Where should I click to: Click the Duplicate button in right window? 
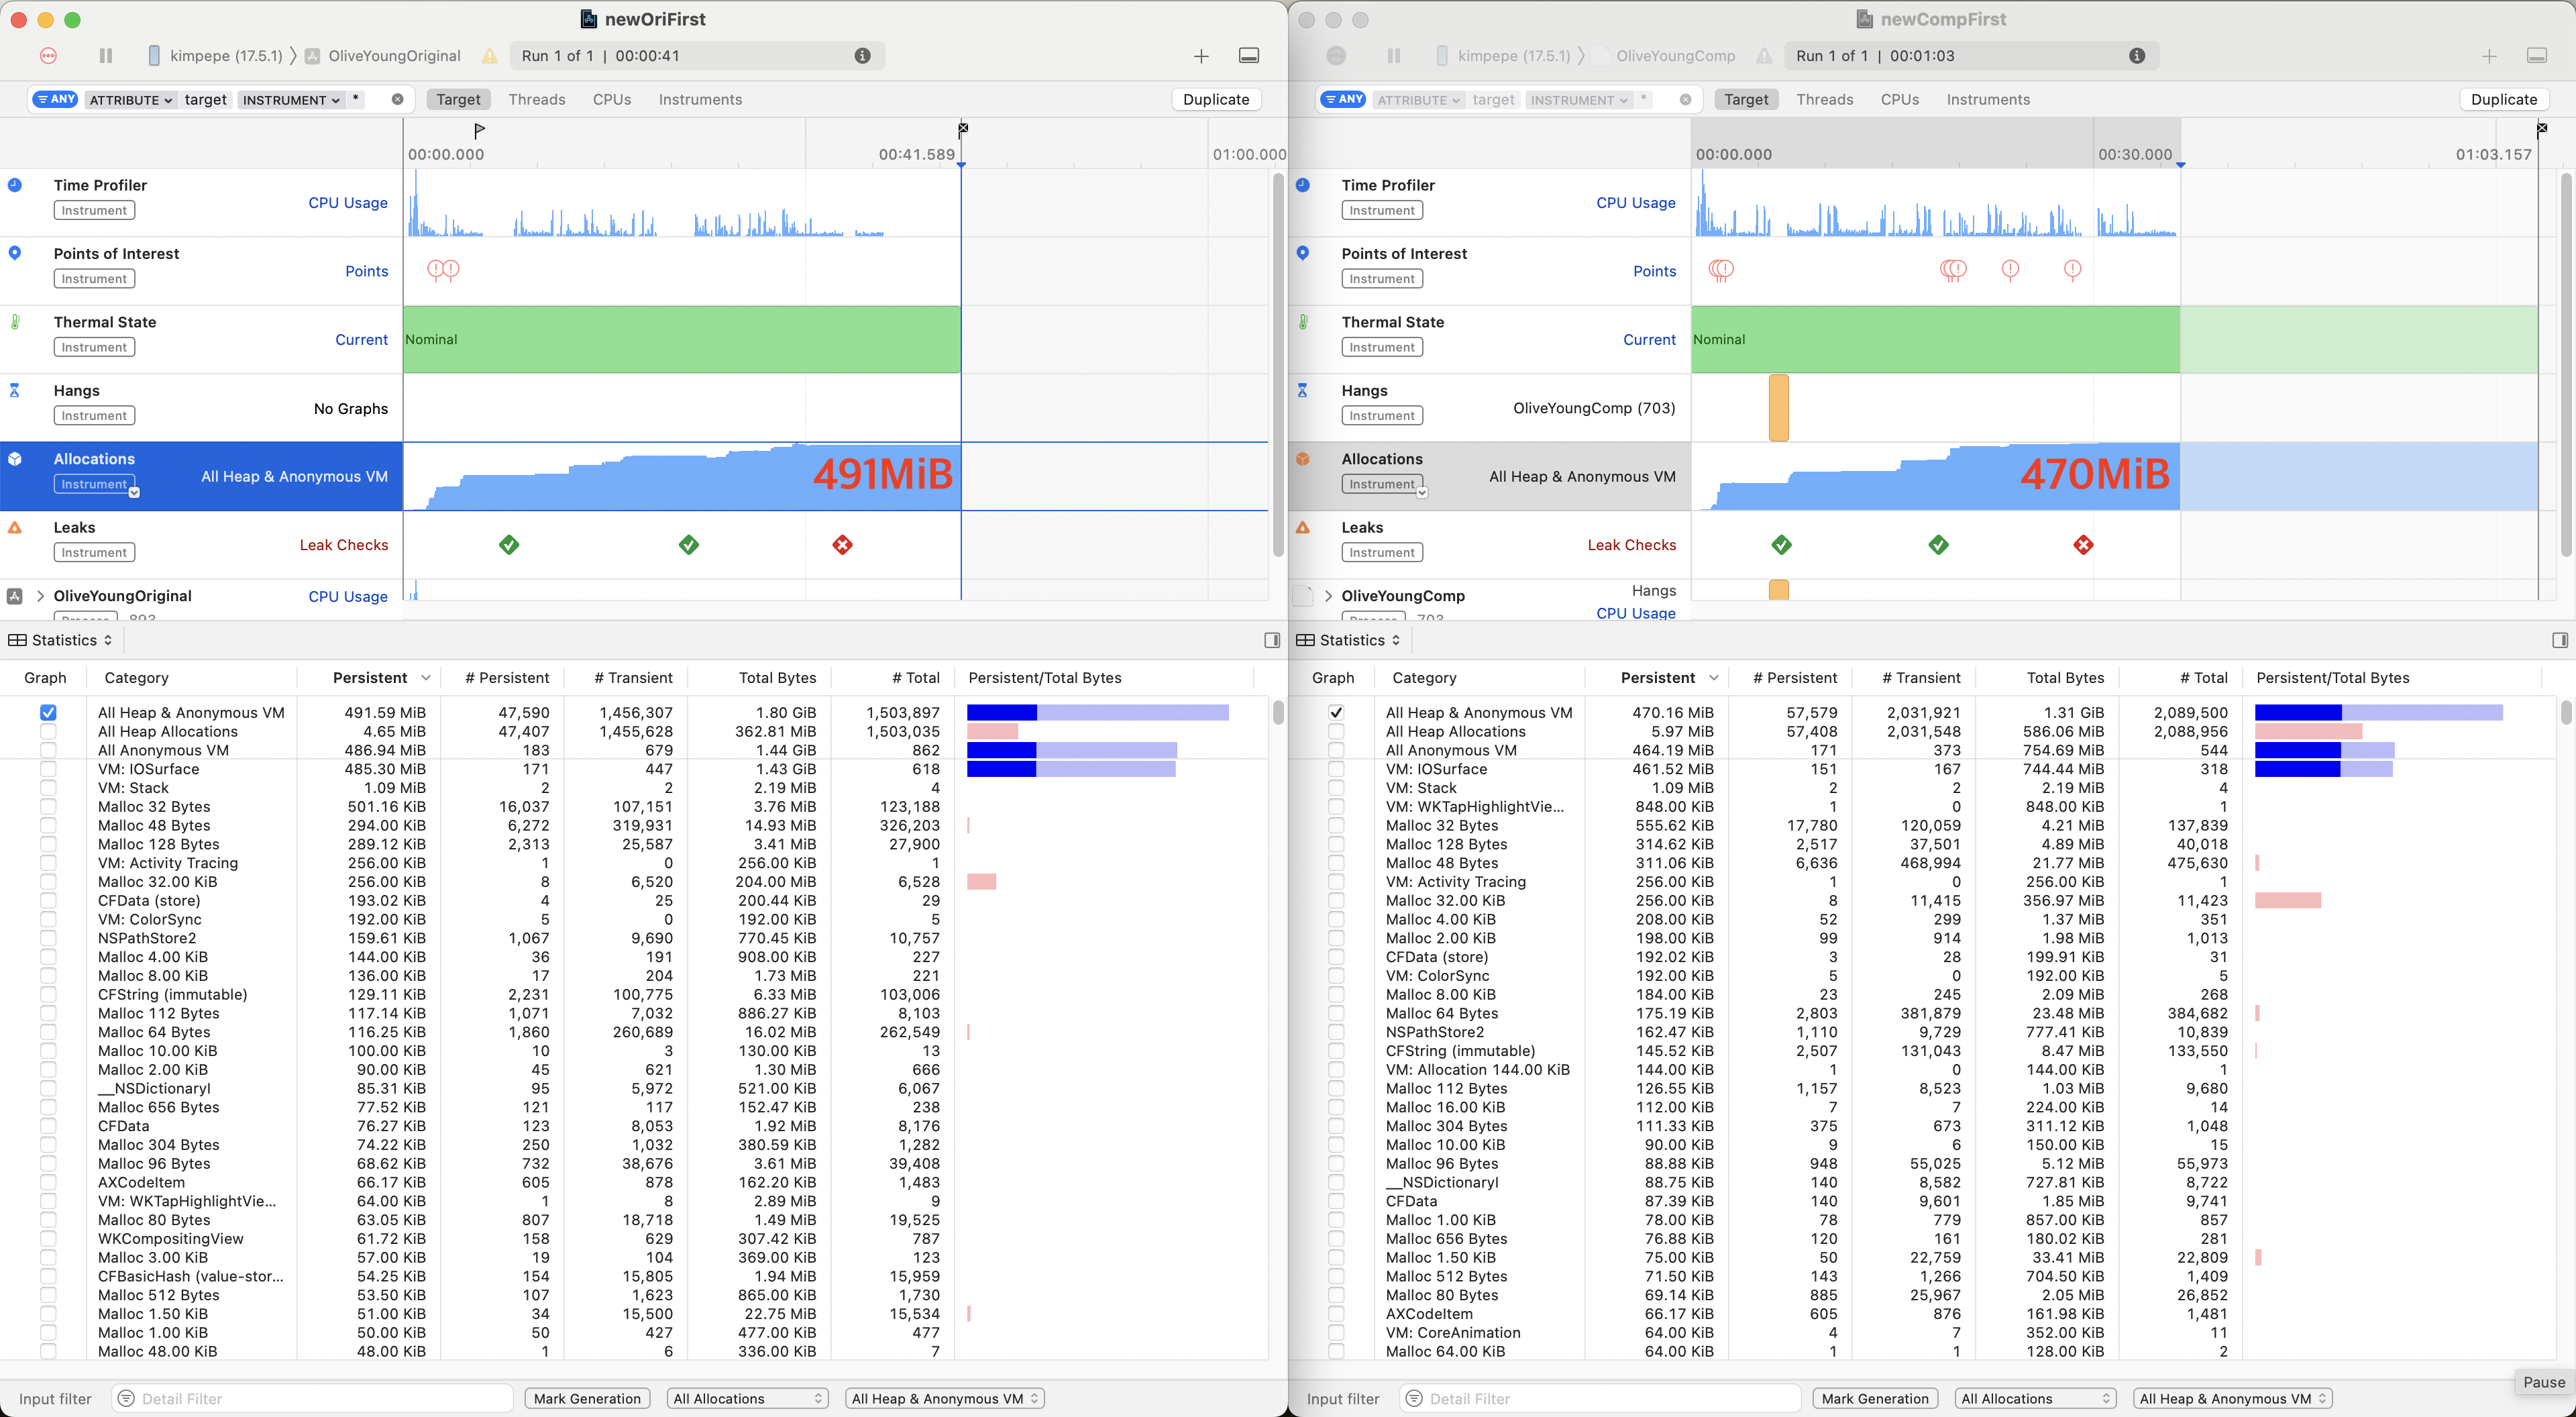tap(2503, 99)
